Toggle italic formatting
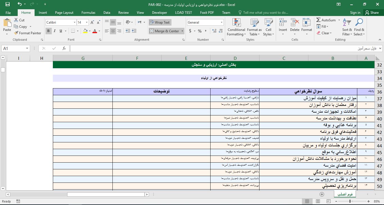This screenshot has width=384, height=205. click(x=54, y=31)
